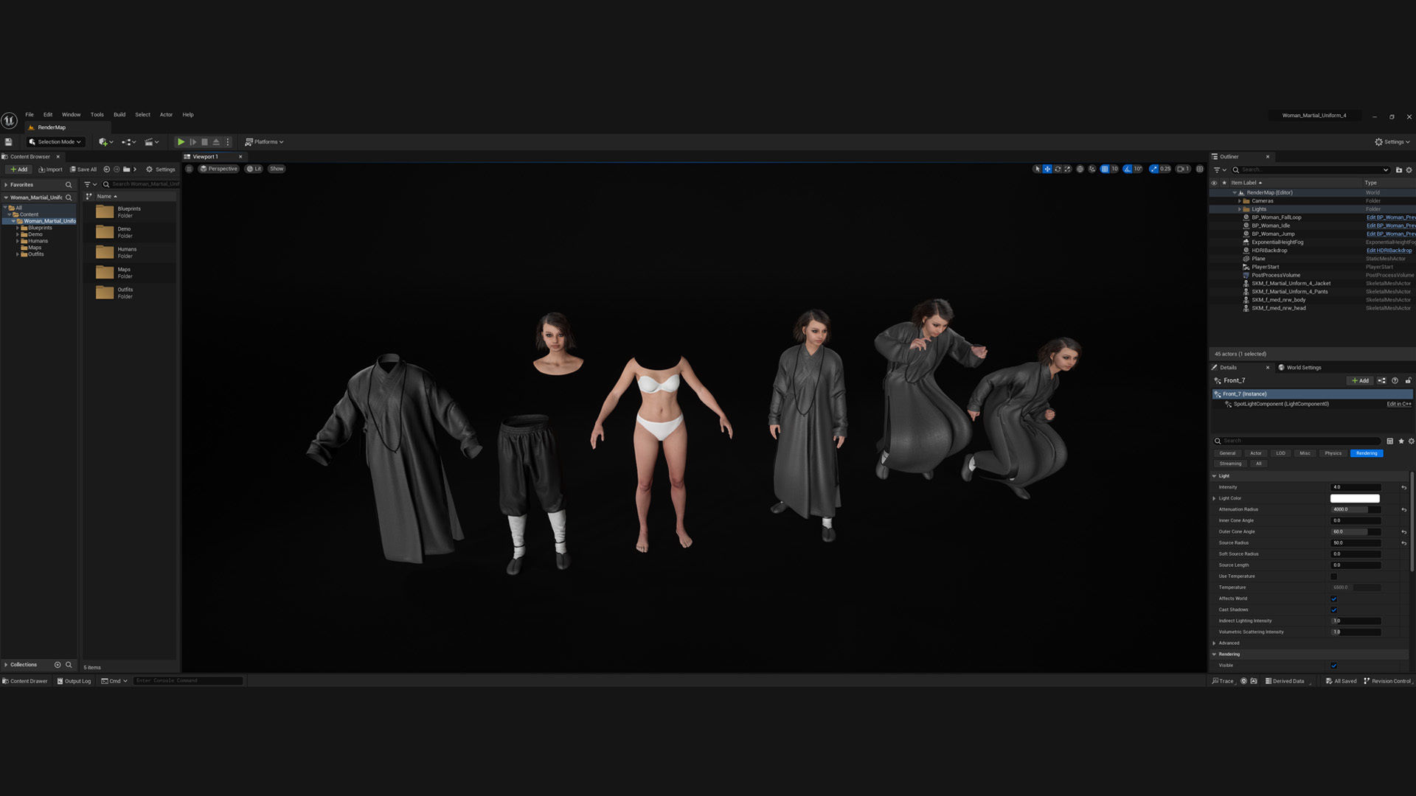
Task: Open the Lit view mode menu
Action: click(x=254, y=169)
